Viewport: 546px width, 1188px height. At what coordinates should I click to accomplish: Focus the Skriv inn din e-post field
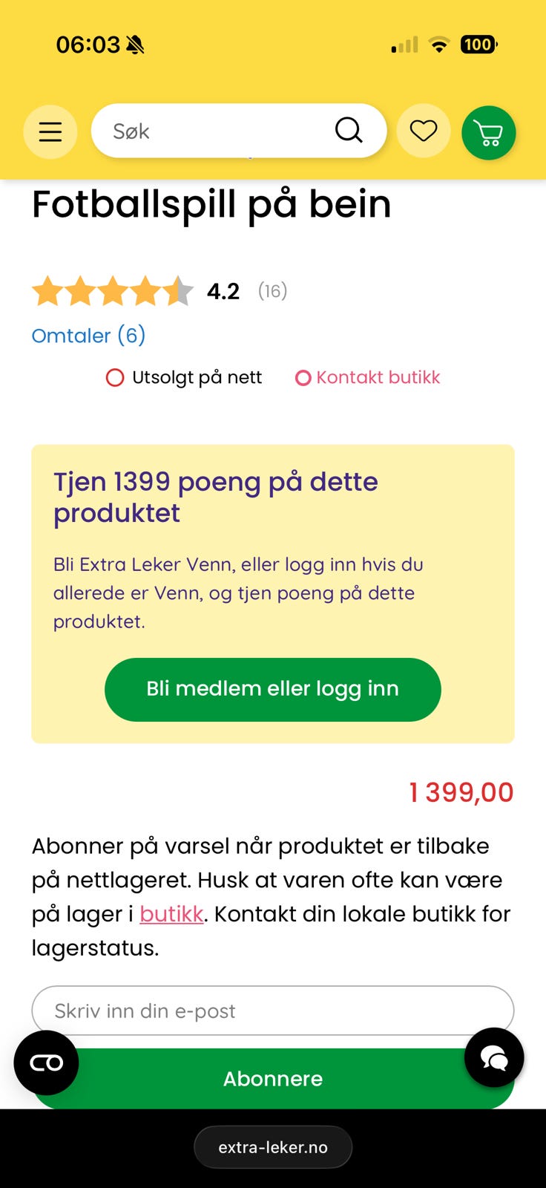click(x=272, y=1011)
